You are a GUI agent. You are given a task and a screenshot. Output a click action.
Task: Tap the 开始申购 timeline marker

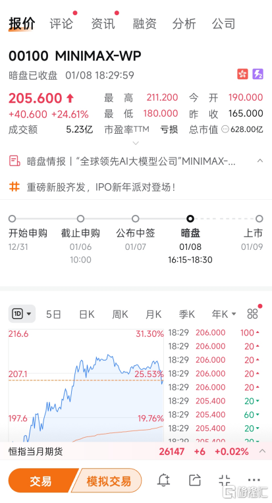[12, 219]
